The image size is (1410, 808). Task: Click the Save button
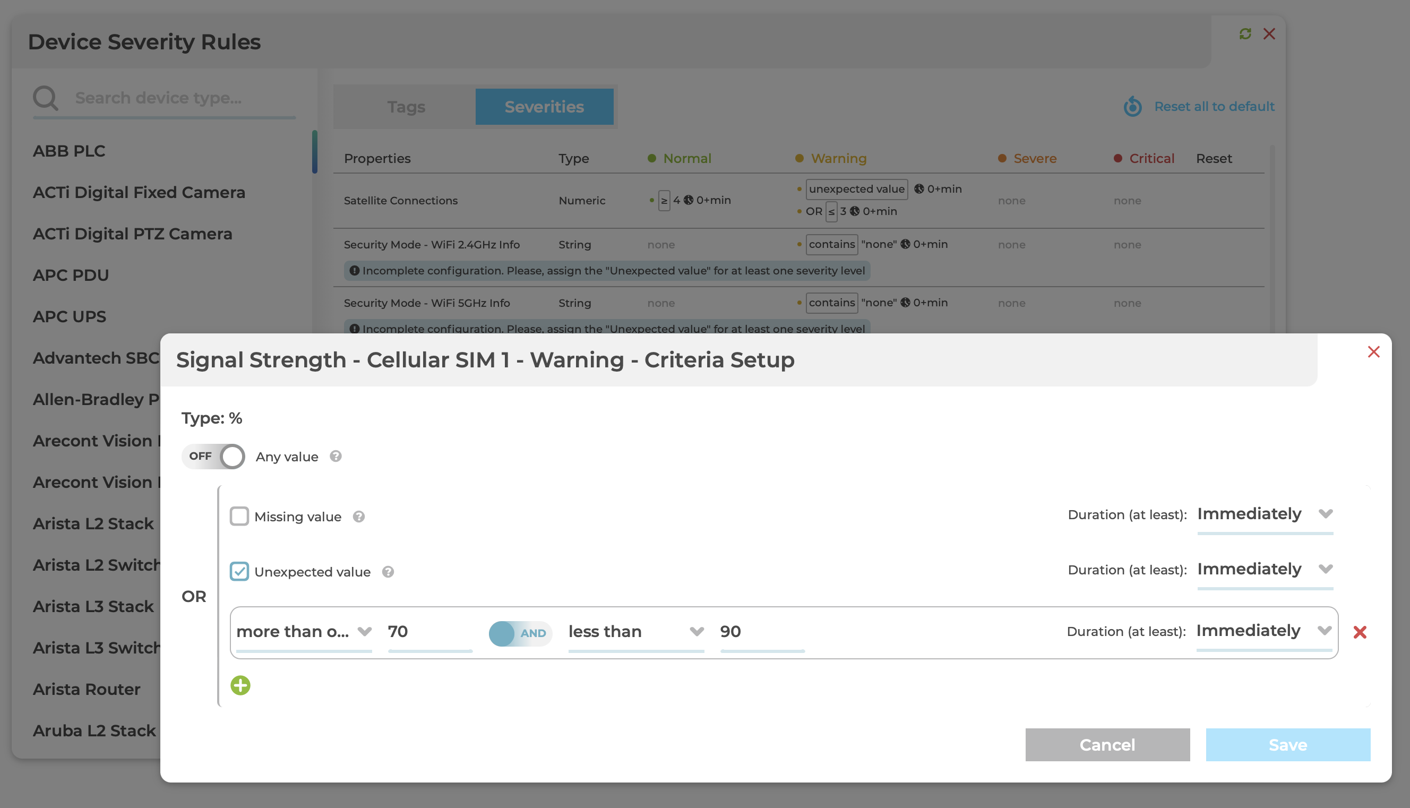pyautogui.click(x=1288, y=745)
